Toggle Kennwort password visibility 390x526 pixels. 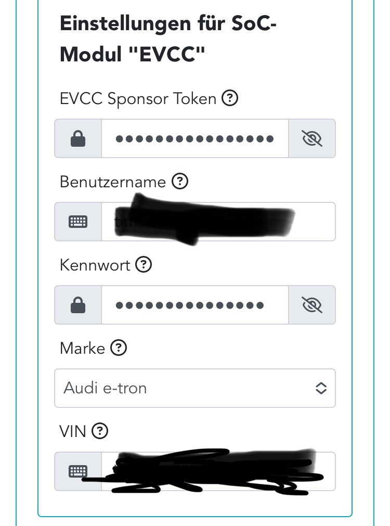point(312,305)
